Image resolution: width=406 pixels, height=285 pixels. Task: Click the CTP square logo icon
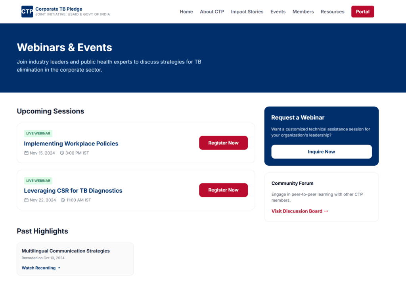pyautogui.click(x=27, y=11)
